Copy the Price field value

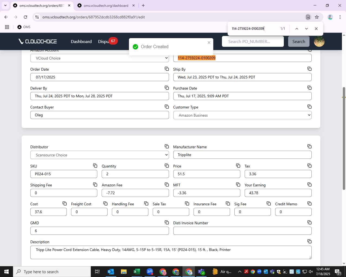coord(238,166)
